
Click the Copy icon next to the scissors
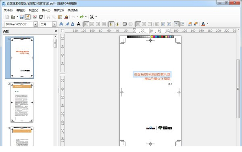click(x=54, y=17)
